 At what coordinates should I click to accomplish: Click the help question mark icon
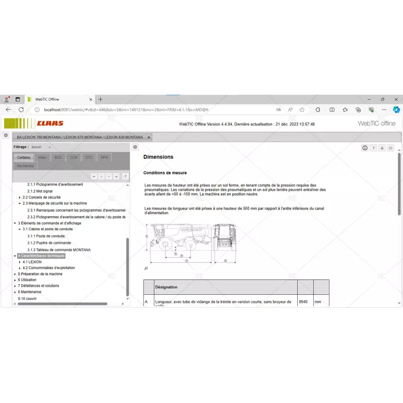(x=373, y=148)
